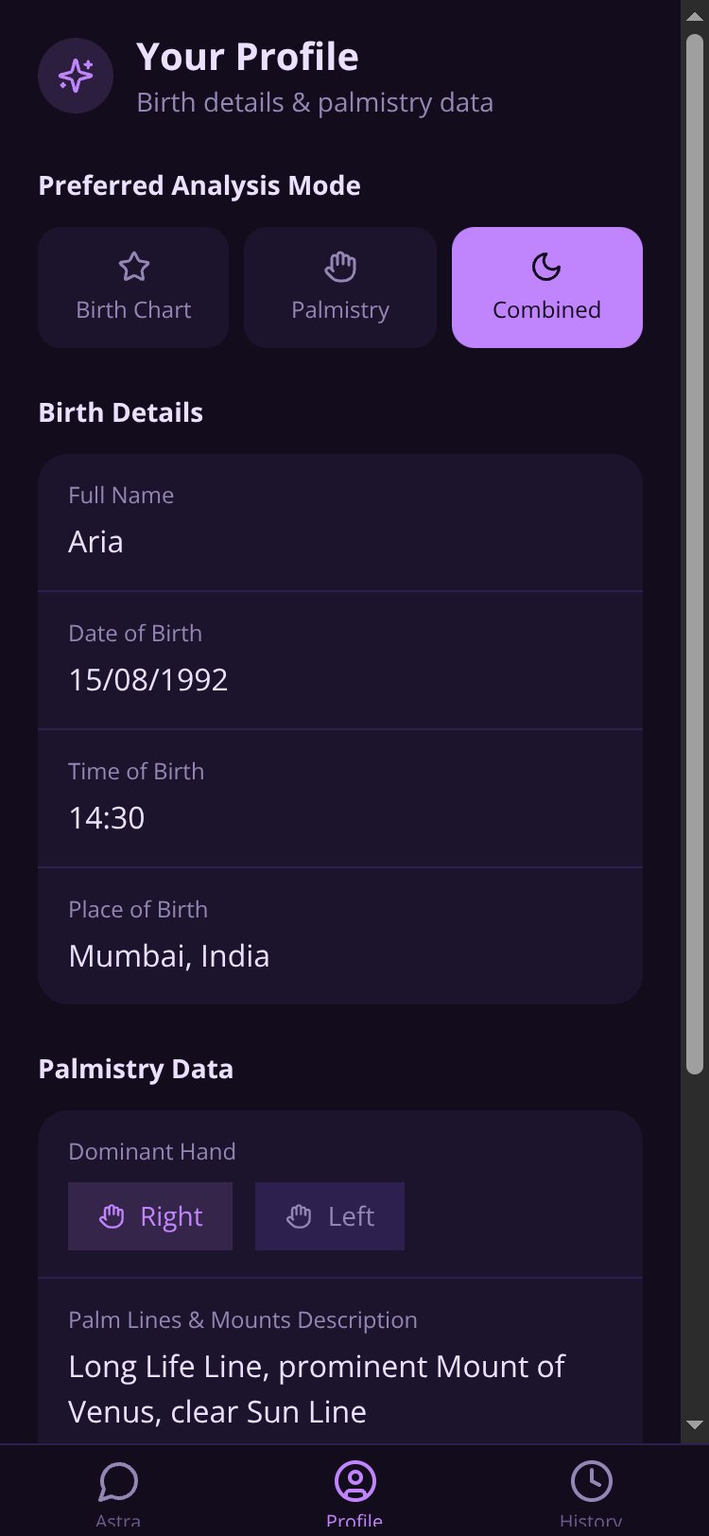Click the Palm Lines & Mounts description text

click(x=317, y=1388)
